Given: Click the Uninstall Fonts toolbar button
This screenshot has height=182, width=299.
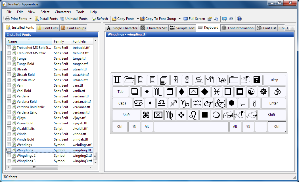Looking at the screenshot, I should (74, 19).
